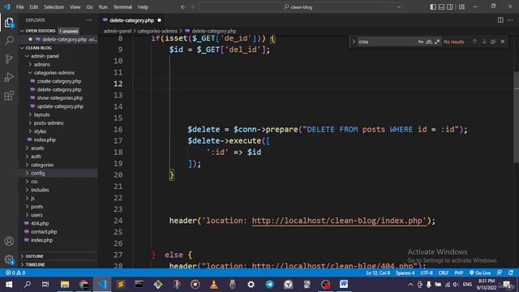Image resolution: width=519 pixels, height=292 pixels.
Task: Customize layout icon in the title bar
Action: [461, 7]
